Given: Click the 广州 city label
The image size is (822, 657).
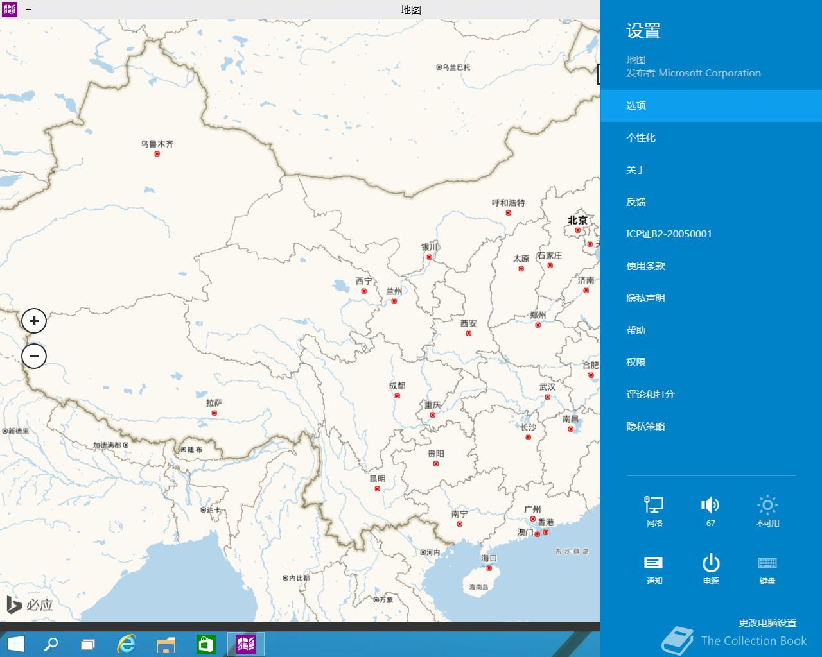Looking at the screenshot, I should pos(532,509).
